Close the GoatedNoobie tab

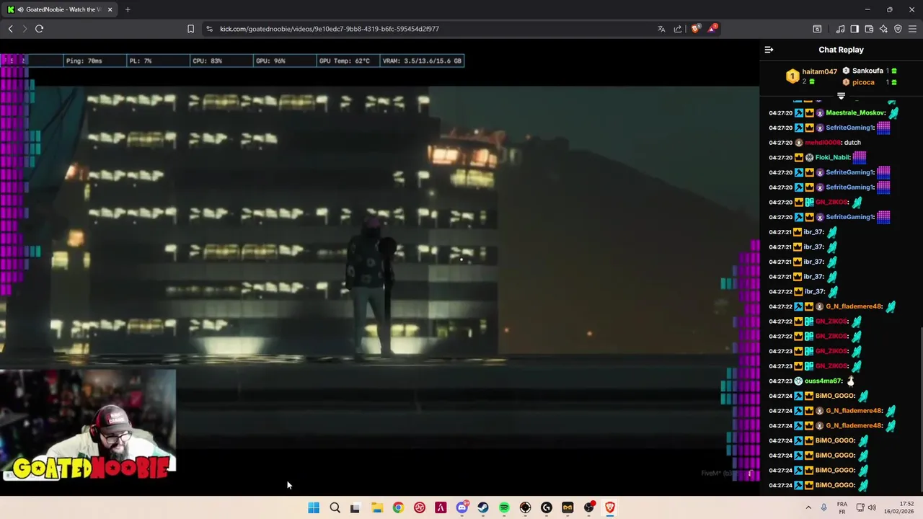pyautogui.click(x=110, y=9)
